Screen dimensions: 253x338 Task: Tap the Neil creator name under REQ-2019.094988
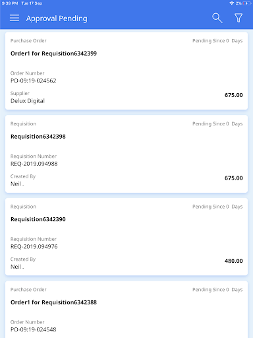click(x=17, y=184)
